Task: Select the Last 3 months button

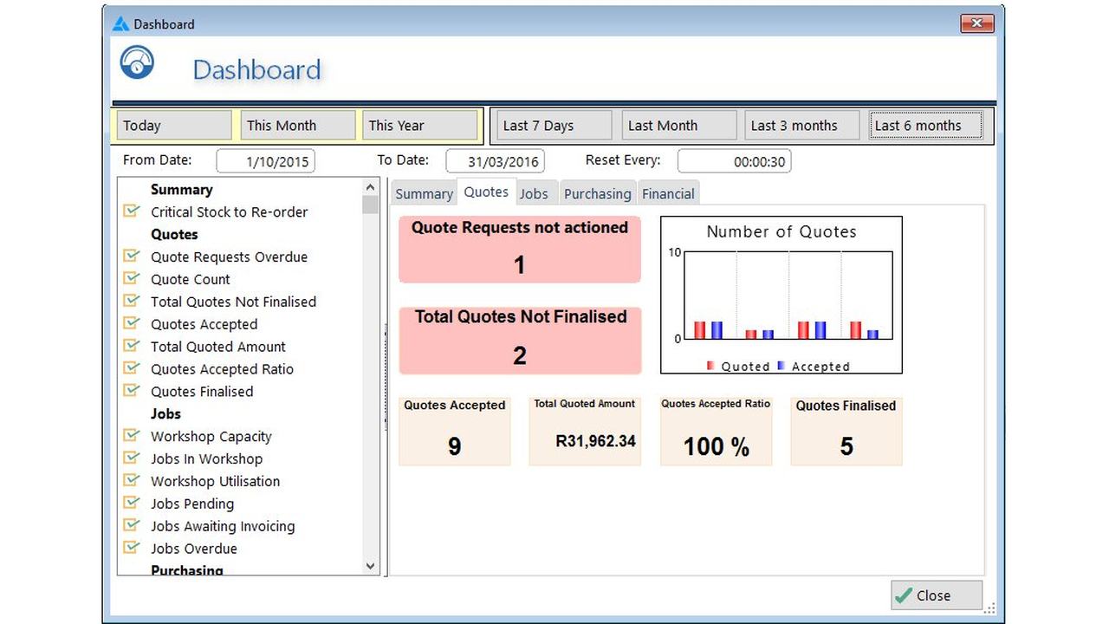Action: [x=802, y=125]
